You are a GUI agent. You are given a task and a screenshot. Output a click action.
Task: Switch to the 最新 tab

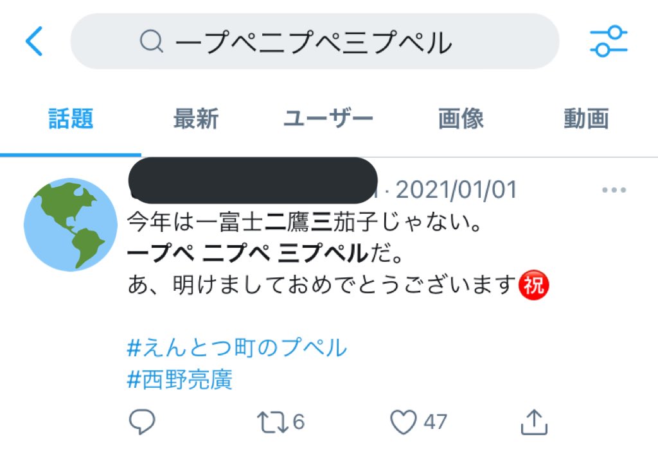pos(196,118)
